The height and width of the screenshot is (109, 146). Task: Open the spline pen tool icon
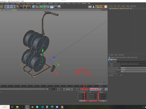[x=37, y=7]
